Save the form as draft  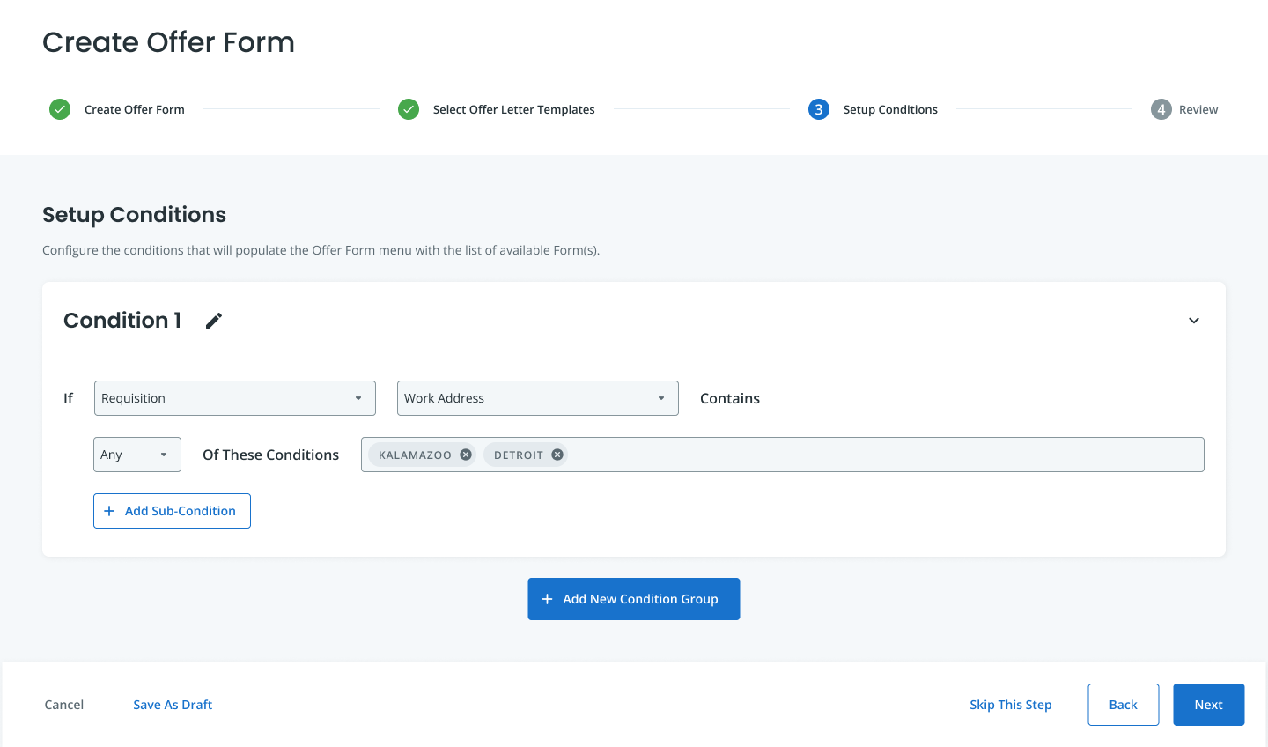click(173, 705)
